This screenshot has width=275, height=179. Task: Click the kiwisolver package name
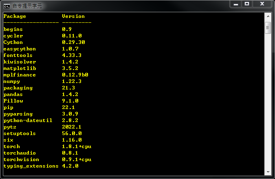pyautogui.click(x=20, y=62)
